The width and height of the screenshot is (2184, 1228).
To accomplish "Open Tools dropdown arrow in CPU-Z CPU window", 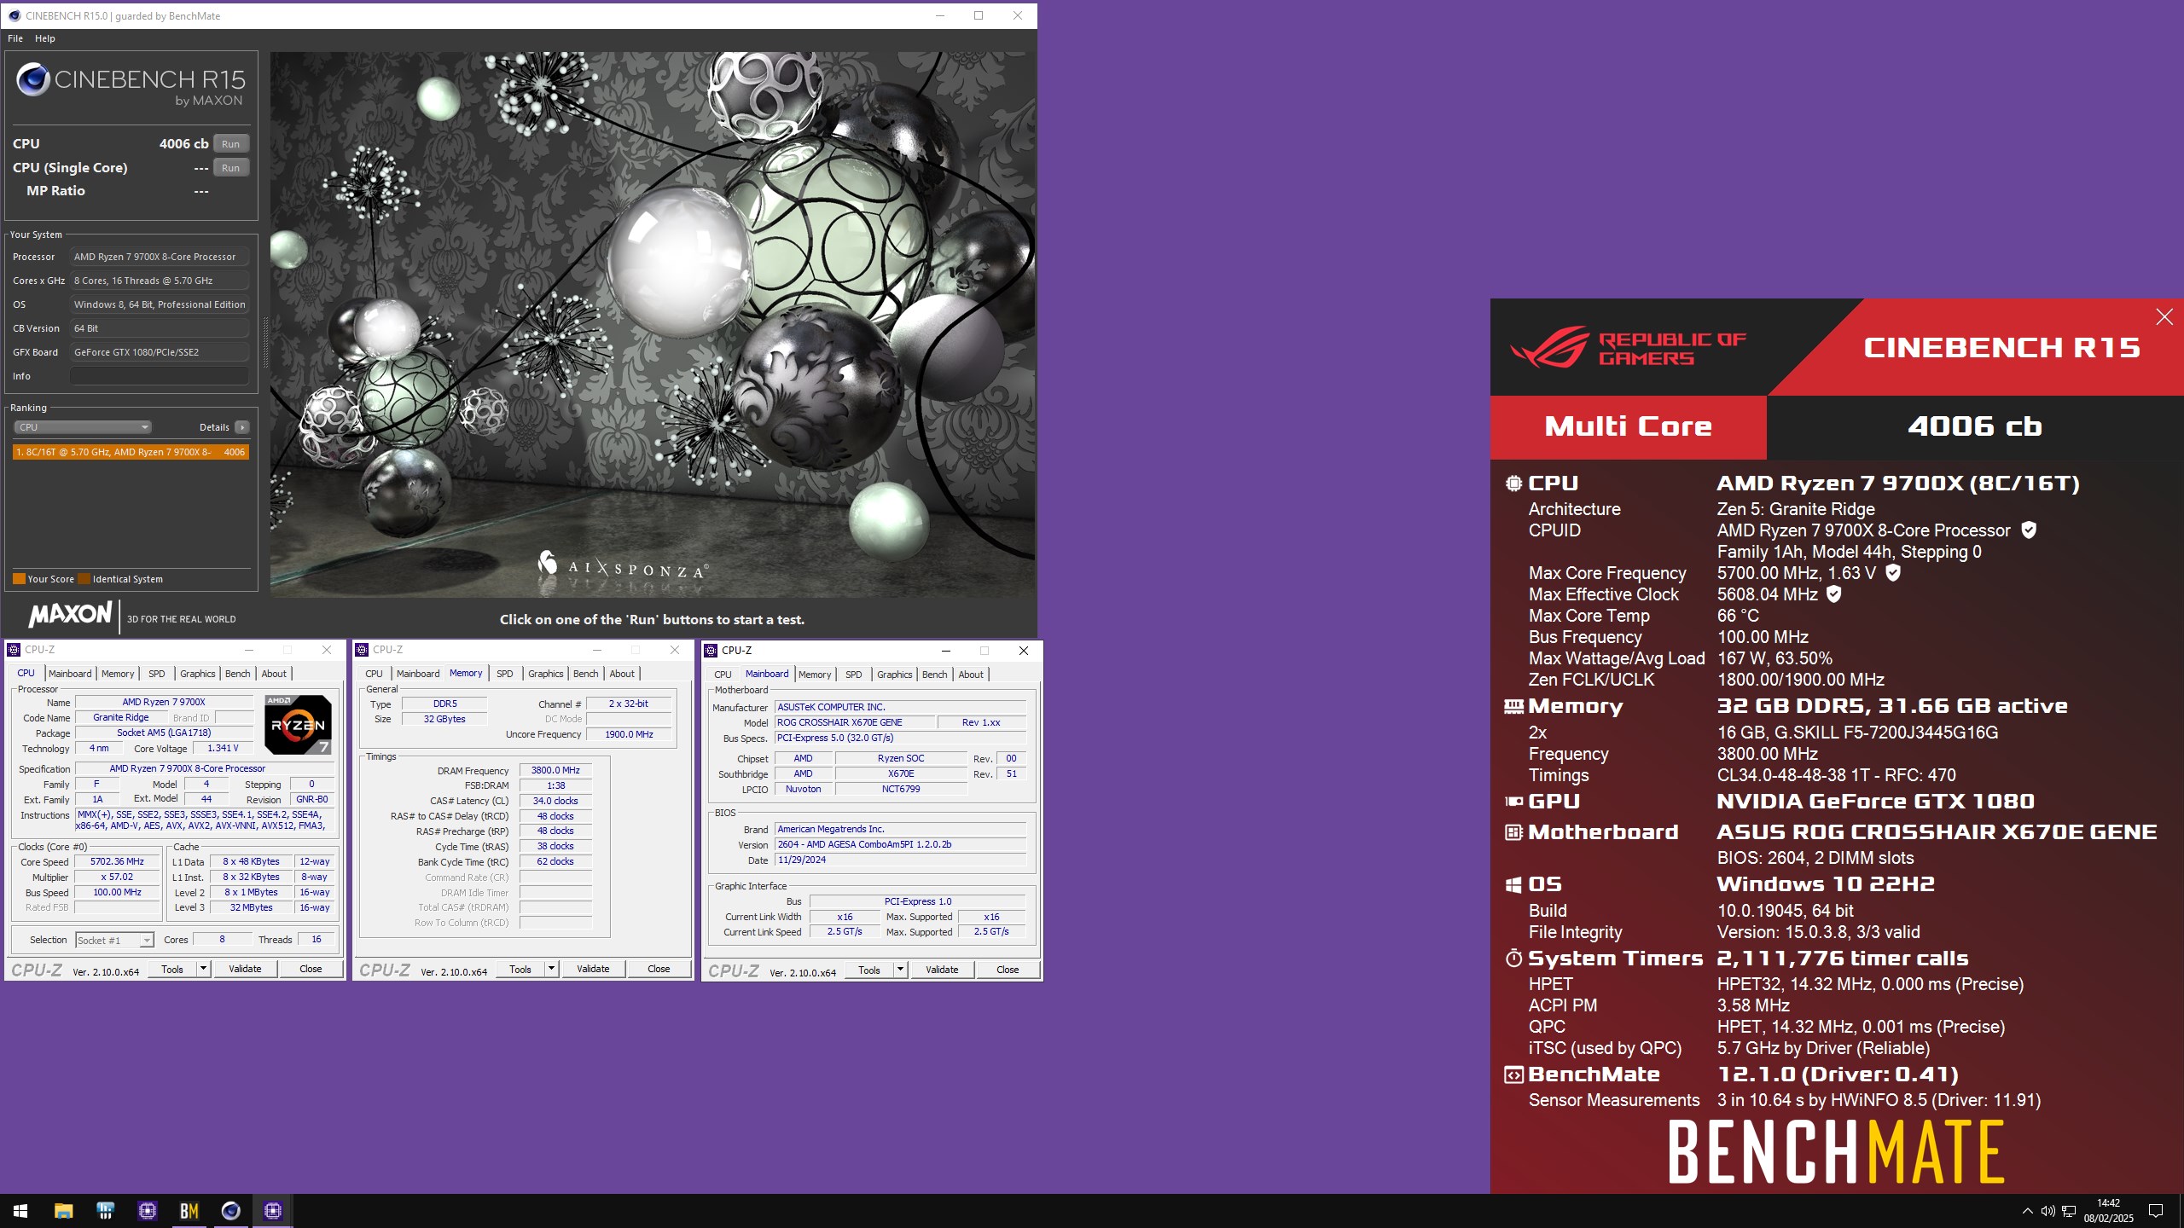I will coord(203,969).
